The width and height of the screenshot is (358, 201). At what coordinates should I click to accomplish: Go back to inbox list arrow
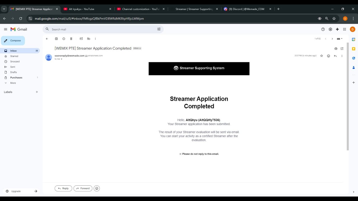click(x=47, y=39)
